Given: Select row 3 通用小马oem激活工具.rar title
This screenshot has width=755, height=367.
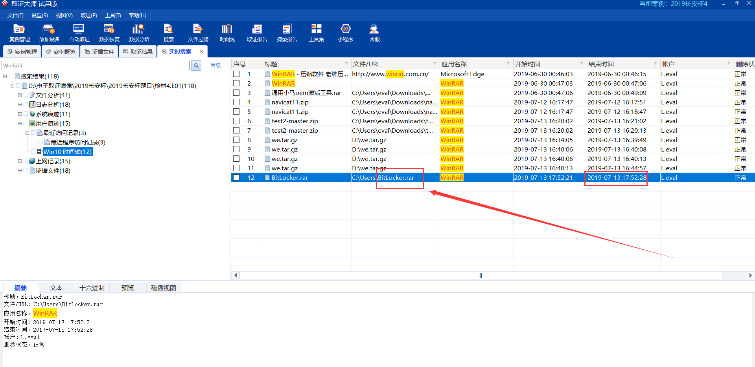Looking at the screenshot, I should click(306, 93).
